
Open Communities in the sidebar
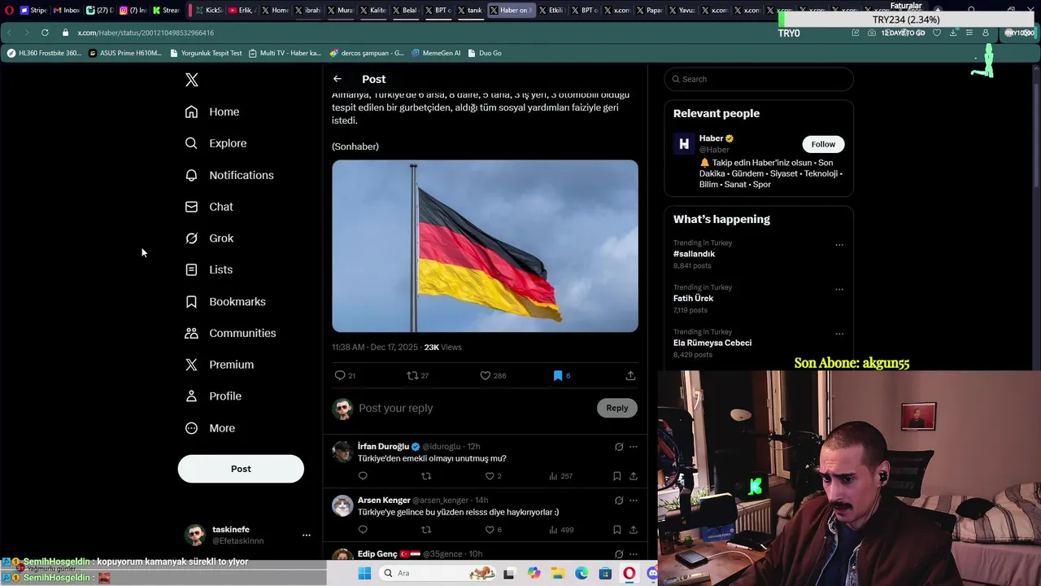pos(230,333)
